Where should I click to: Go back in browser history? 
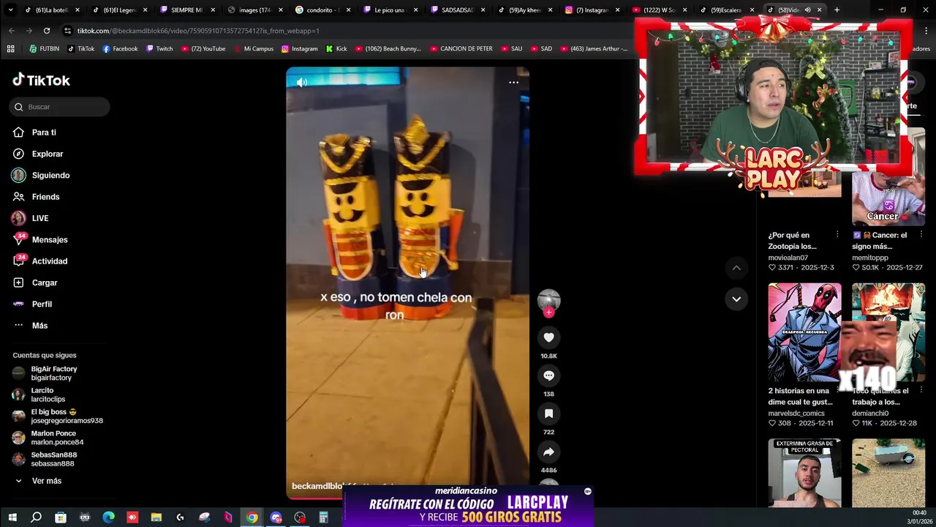point(12,31)
